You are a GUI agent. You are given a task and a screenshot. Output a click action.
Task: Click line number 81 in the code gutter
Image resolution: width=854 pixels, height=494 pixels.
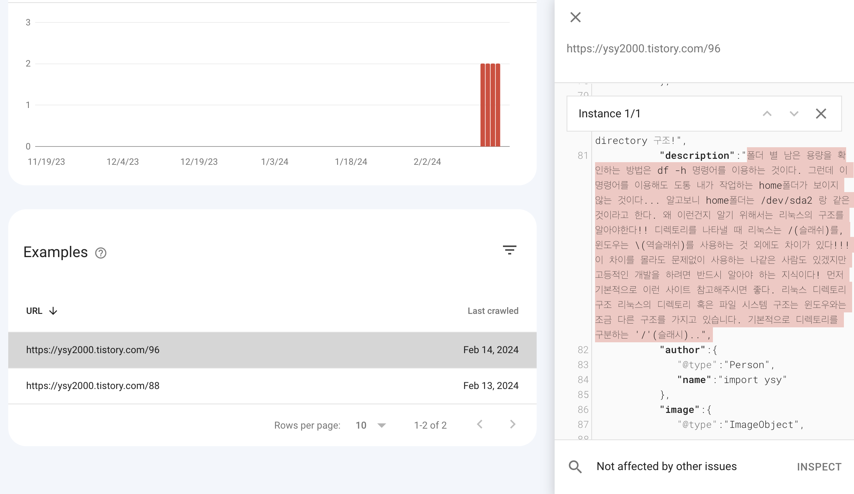pyautogui.click(x=583, y=155)
